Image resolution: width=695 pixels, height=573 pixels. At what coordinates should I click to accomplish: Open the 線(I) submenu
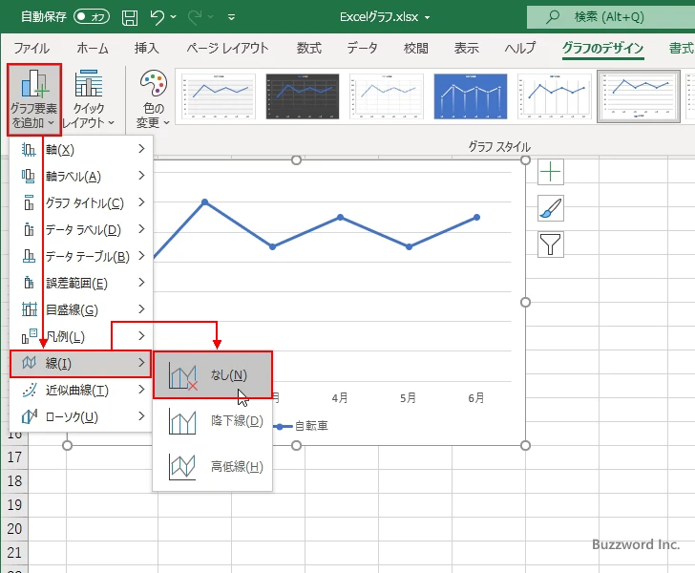tap(80, 364)
